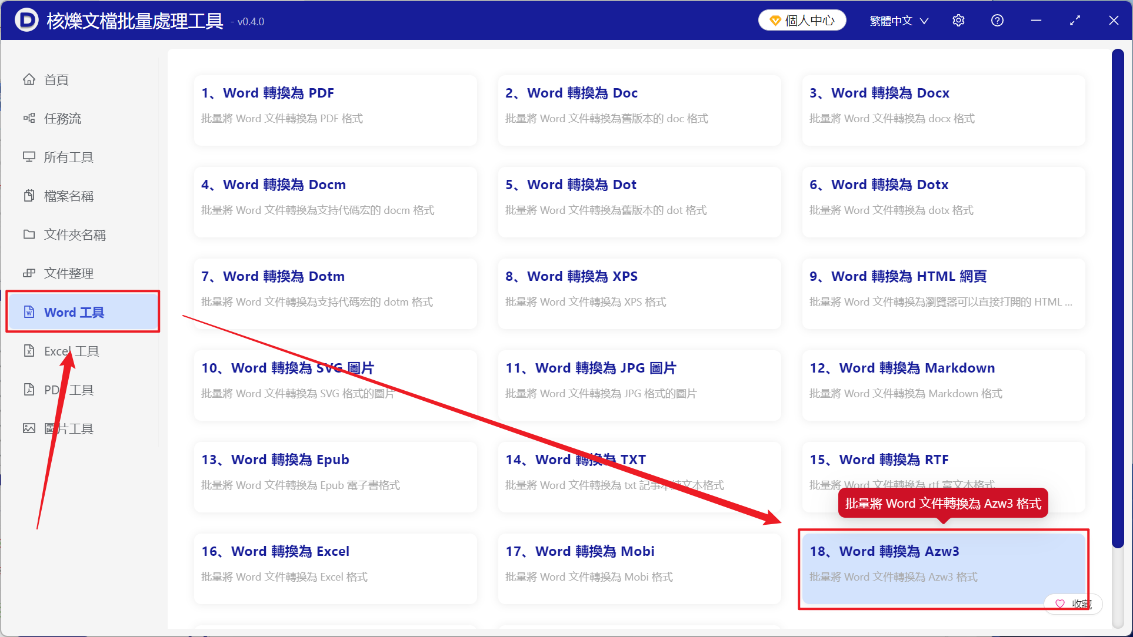Open the Word 轉換為 Epub card
This screenshot has width=1133, height=637.
[x=335, y=477]
